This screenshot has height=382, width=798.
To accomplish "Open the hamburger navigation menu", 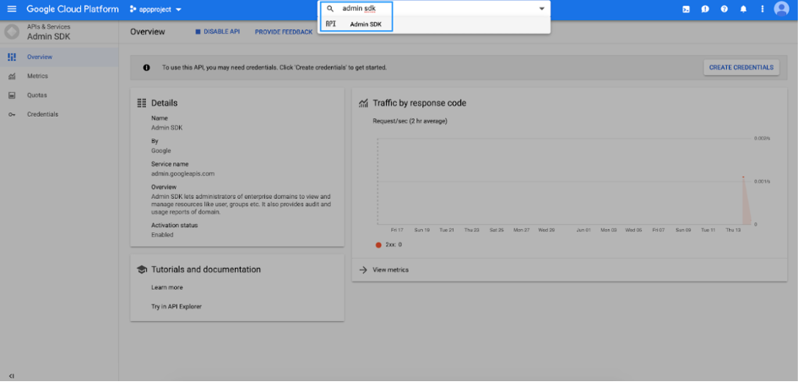I will pos(12,9).
